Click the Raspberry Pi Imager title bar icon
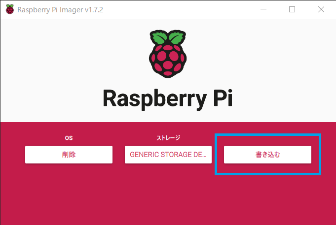336x225 pixels. point(10,9)
